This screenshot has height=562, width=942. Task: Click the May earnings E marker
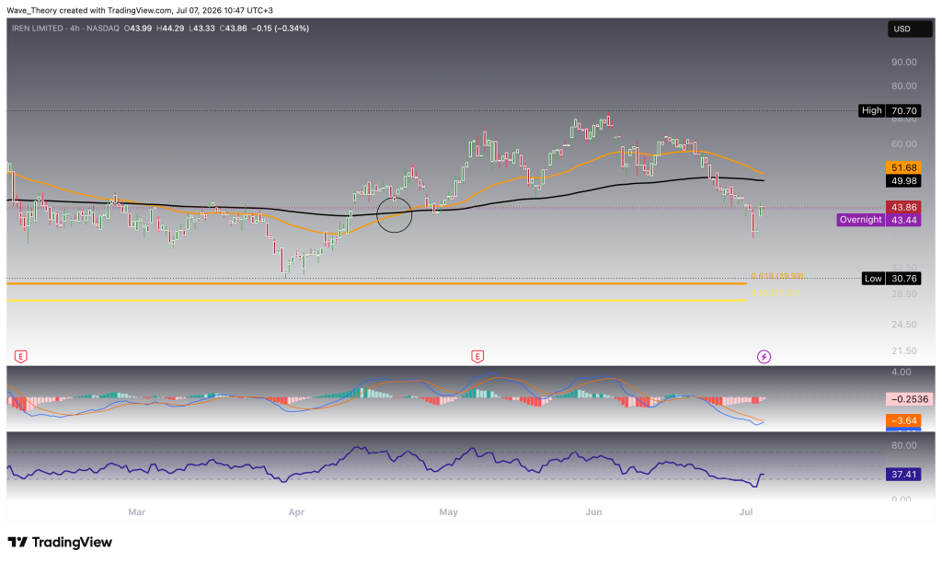point(477,357)
